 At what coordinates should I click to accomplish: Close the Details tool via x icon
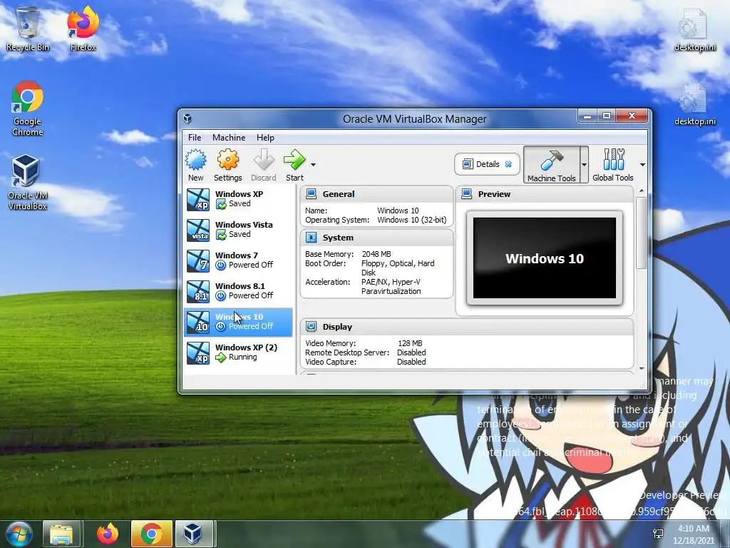(508, 164)
